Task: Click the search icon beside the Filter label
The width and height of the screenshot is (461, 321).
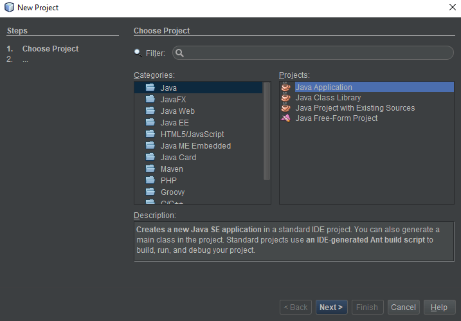Action: [x=138, y=53]
